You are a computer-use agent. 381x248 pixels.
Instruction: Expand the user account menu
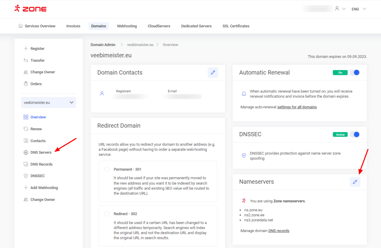(x=340, y=9)
